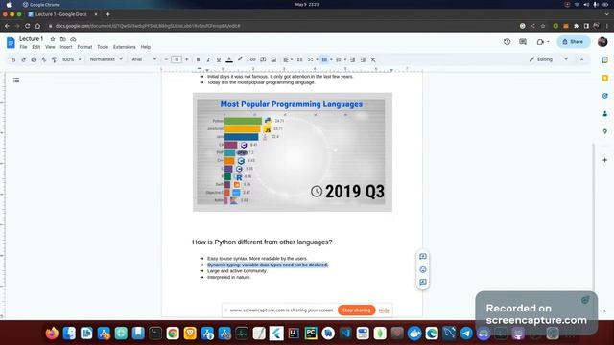Screen dimensions: 614x345
Task: Collapse the toolbar menus with chevron
Action: pos(581,59)
